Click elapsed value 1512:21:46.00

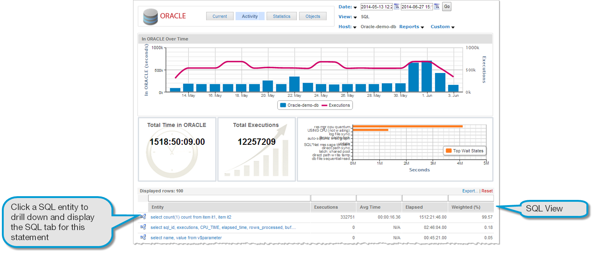[x=433, y=217]
